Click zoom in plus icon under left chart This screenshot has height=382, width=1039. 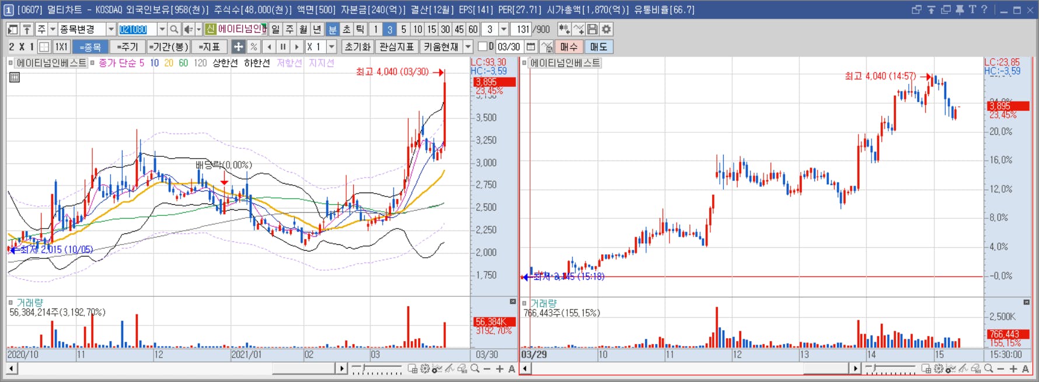(x=500, y=369)
